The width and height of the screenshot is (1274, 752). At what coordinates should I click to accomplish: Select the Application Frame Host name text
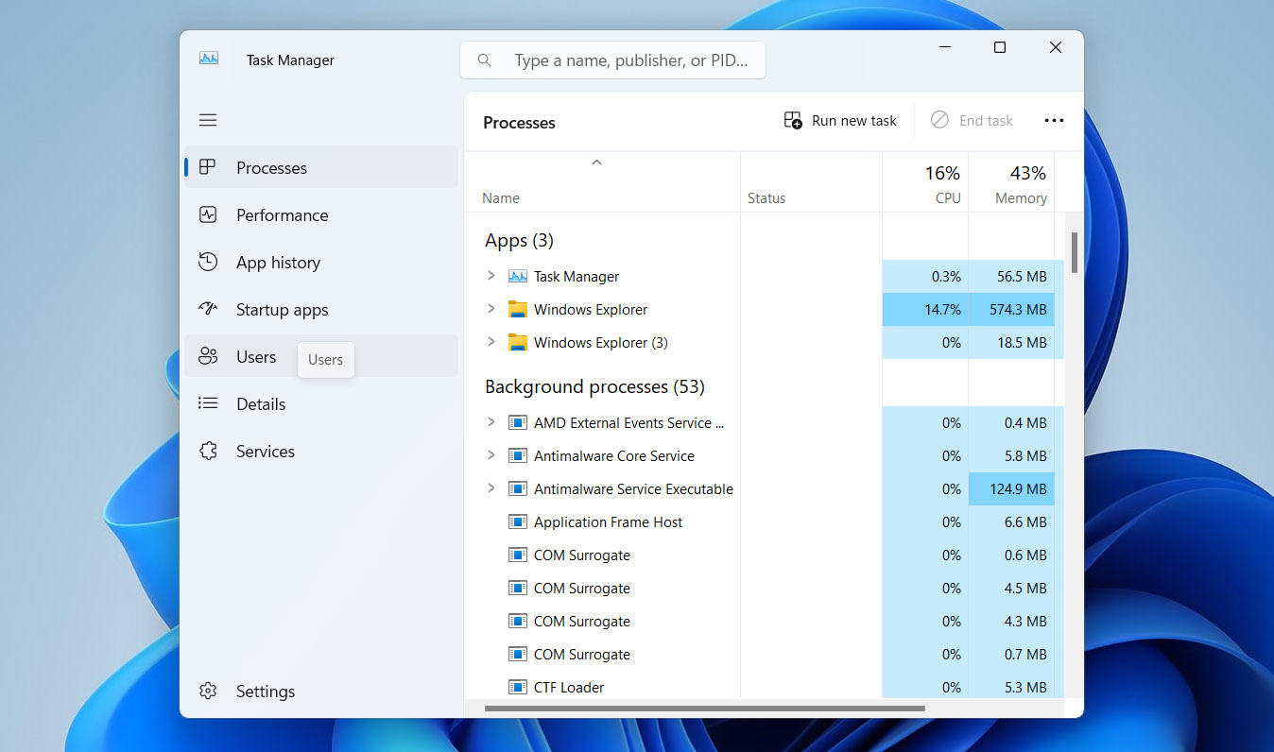click(608, 521)
